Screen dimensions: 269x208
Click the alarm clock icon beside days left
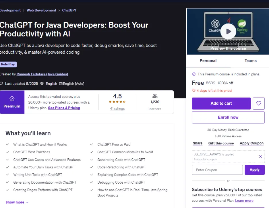click(194, 90)
